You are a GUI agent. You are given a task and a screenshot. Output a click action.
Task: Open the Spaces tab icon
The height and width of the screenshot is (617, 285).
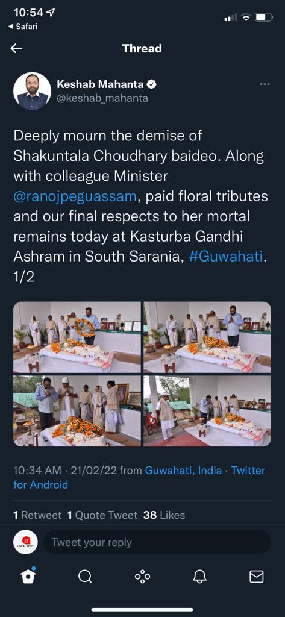tap(142, 577)
